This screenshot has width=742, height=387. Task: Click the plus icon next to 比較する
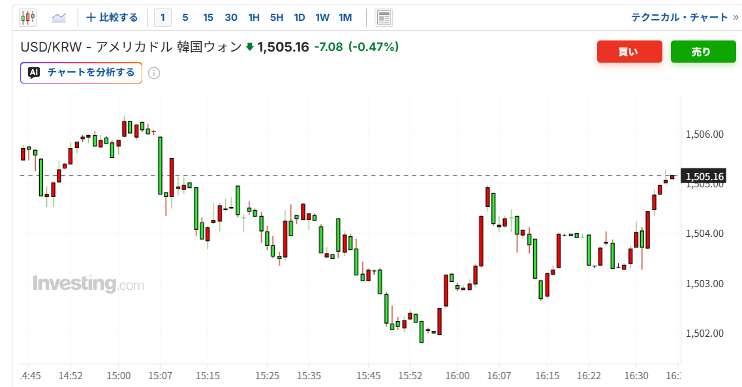91,18
